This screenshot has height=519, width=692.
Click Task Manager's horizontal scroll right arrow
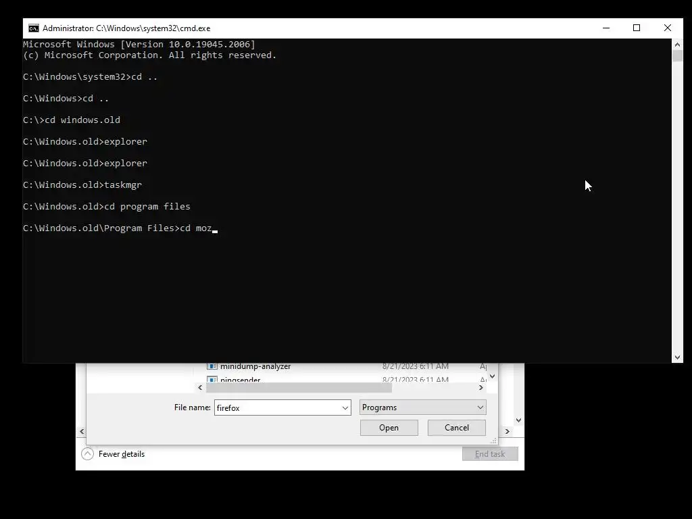(x=508, y=431)
